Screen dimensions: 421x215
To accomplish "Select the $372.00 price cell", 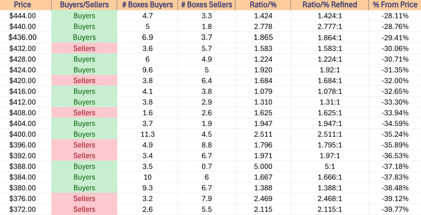I will 23,209.
